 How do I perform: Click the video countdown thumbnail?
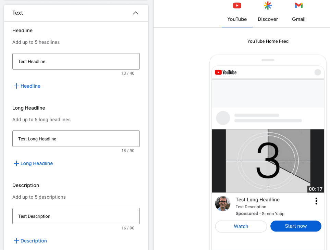coord(268,161)
